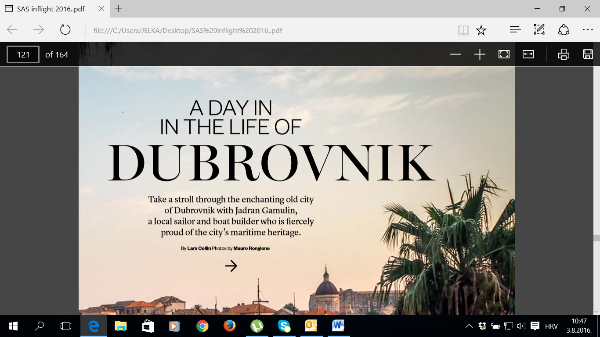This screenshot has height=337, width=600.
Task: Fit the PDF page to width
Action: [x=528, y=54]
